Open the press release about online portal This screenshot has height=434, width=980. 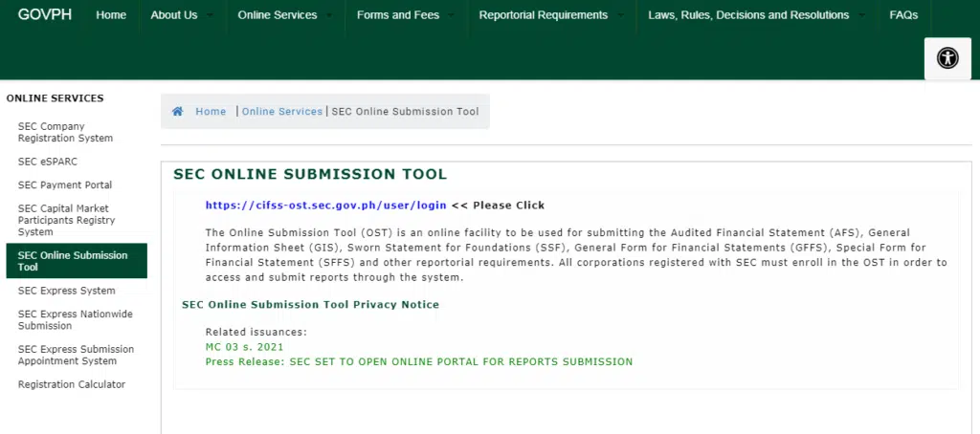(419, 361)
